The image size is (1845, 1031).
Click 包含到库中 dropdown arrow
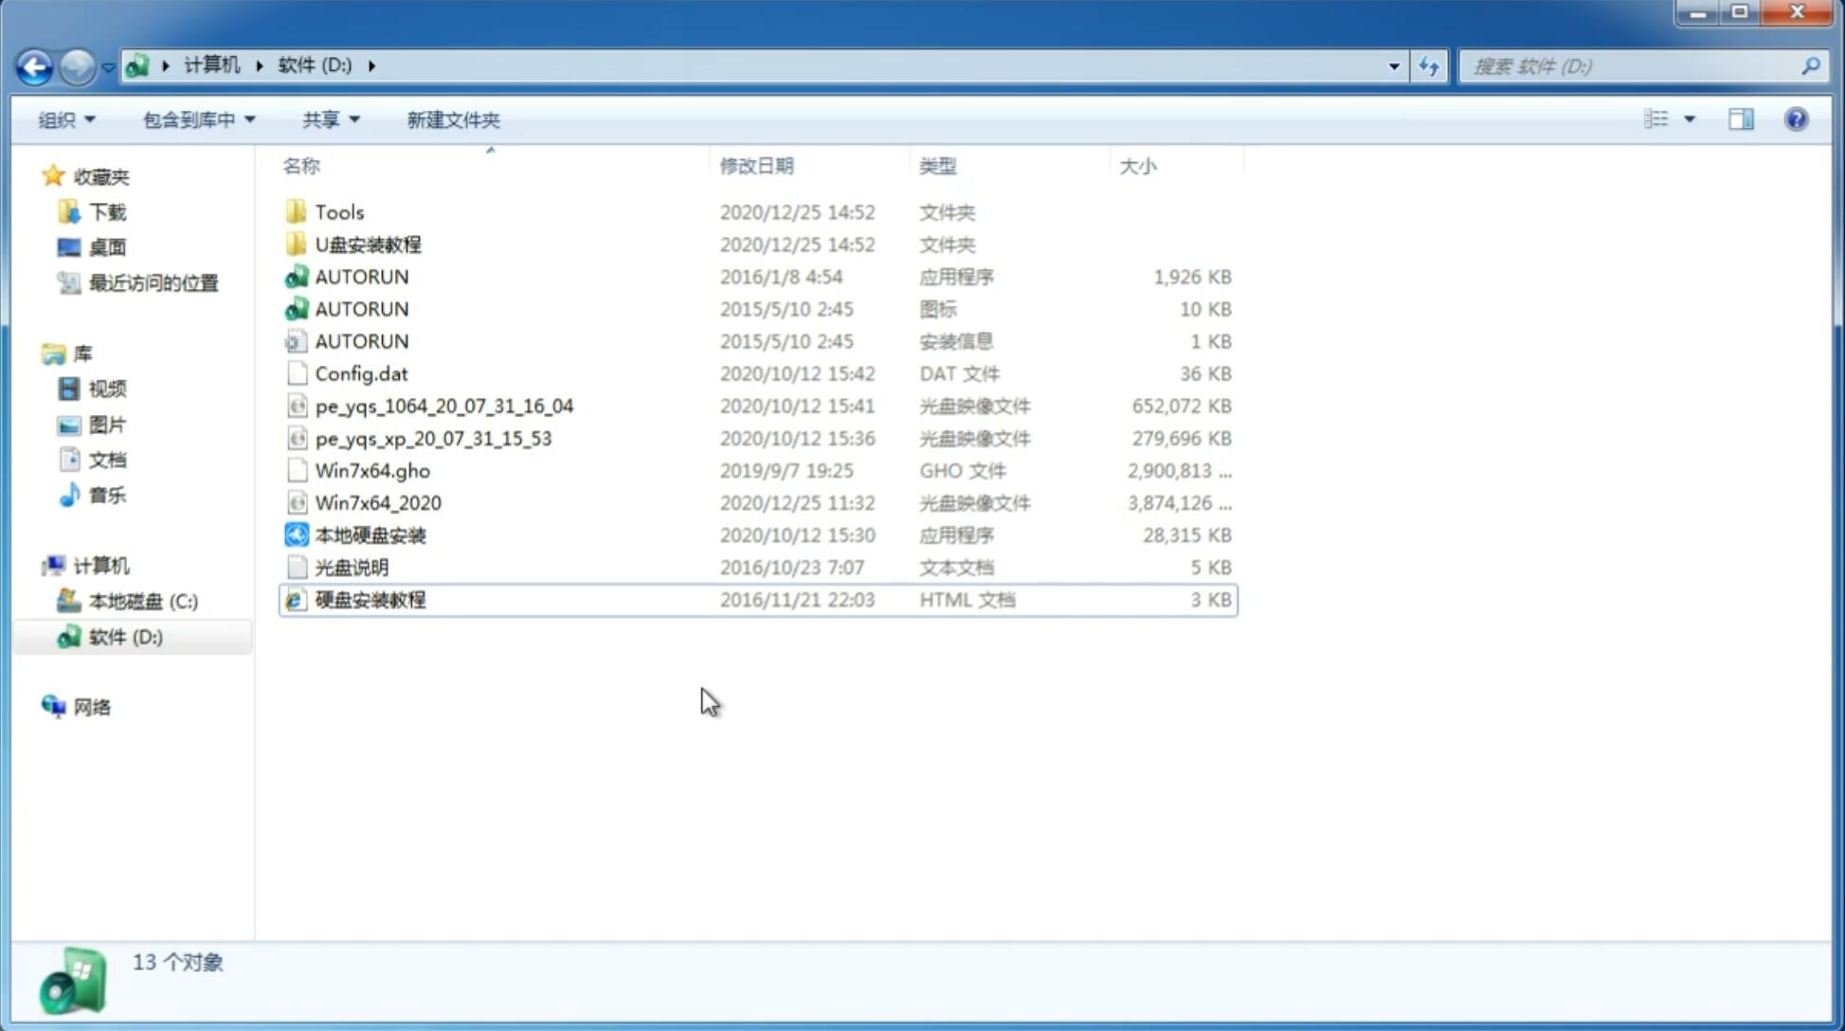tap(253, 119)
